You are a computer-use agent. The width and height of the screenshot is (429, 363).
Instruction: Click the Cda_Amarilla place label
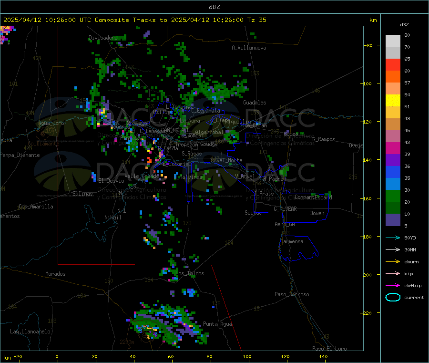(36, 207)
